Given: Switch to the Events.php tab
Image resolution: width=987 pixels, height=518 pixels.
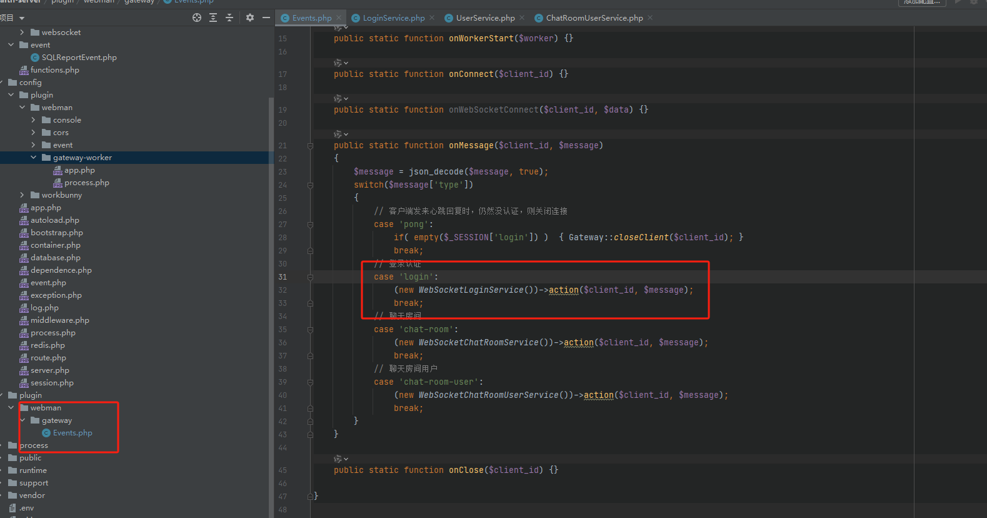Looking at the screenshot, I should (311, 18).
